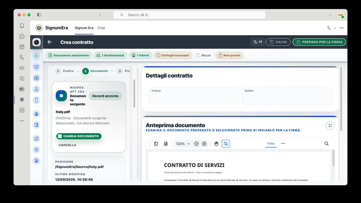Click the shield icon in SignumEra sidebar
361x203 pixels.
click(36, 67)
